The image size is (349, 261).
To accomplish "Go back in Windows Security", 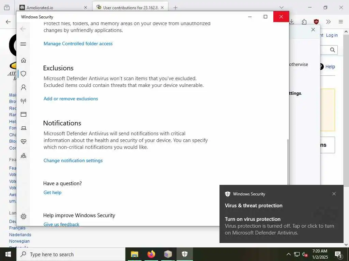I will [23, 29].
